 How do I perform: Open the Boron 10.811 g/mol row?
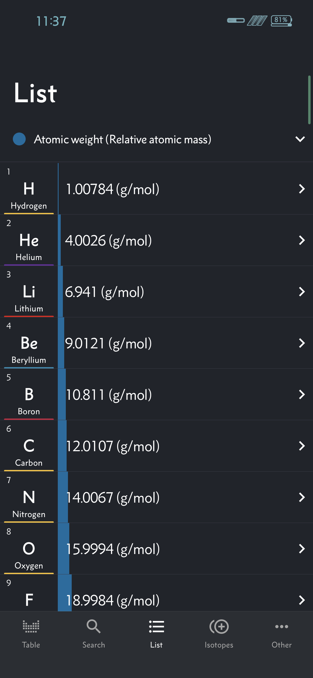pyautogui.click(x=109, y=395)
